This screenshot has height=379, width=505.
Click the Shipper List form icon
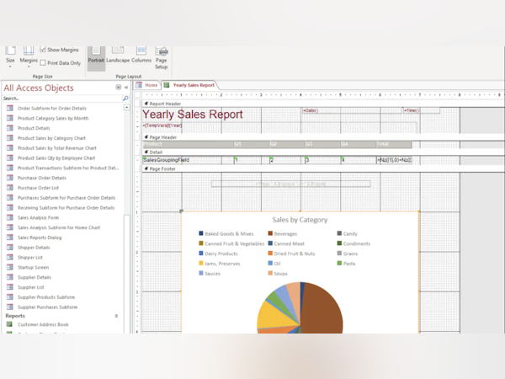(x=10, y=257)
